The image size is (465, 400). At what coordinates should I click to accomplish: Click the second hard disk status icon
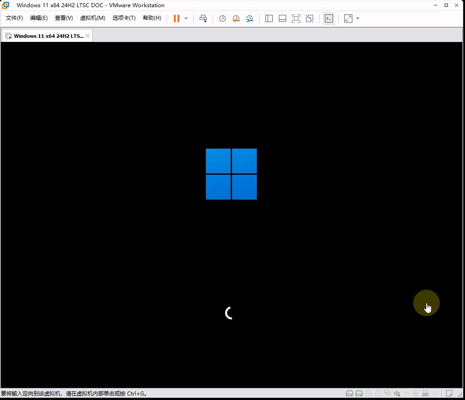click(359, 394)
